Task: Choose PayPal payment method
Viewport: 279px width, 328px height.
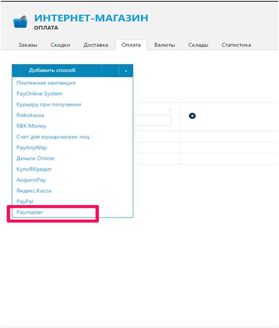Action: coord(25,201)
